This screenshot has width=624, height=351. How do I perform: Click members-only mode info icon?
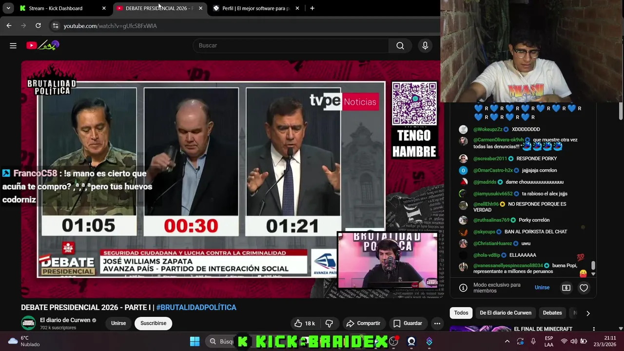click(x=463, y=288)
